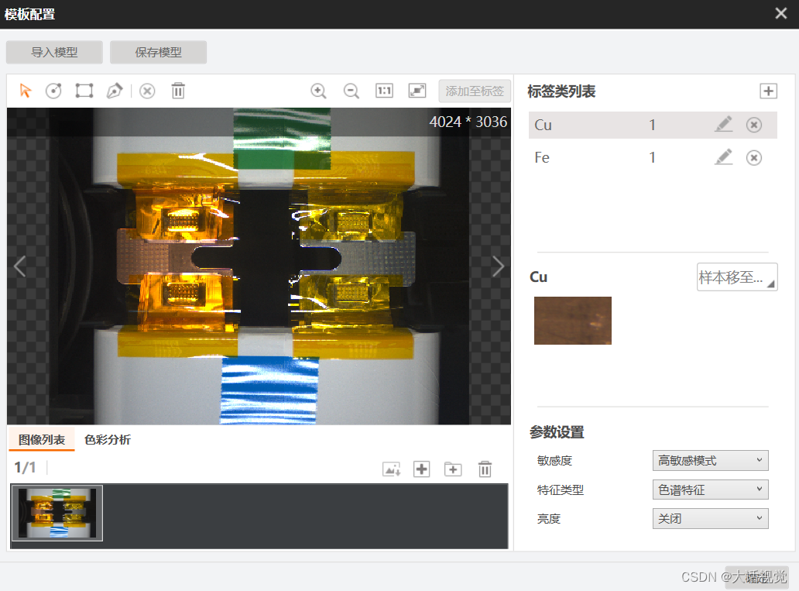Select the rectangle annotation tool

tap(84, 91)
